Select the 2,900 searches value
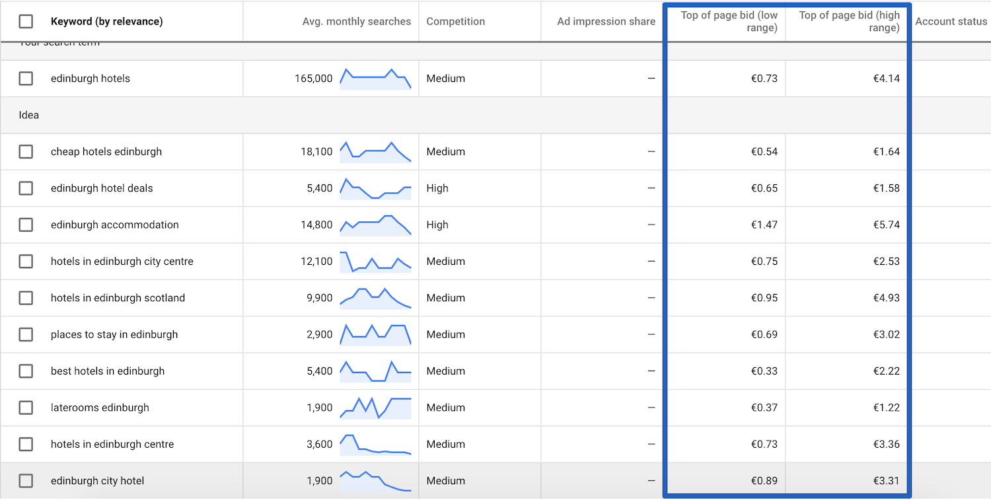 coord(320,335)
